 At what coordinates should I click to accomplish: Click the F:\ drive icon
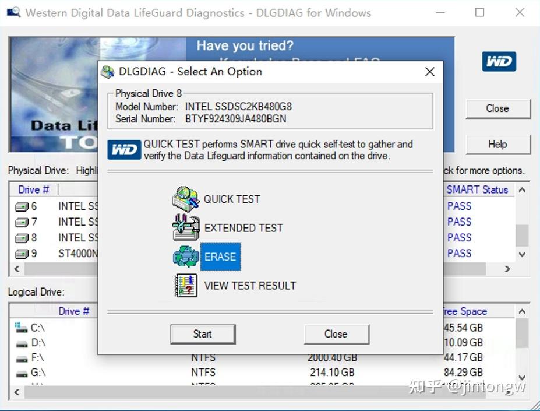(x=22, y=359)
